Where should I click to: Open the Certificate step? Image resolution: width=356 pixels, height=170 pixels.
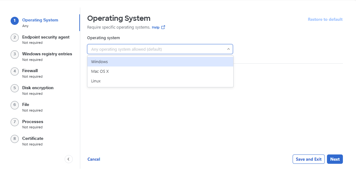[33, 138]
